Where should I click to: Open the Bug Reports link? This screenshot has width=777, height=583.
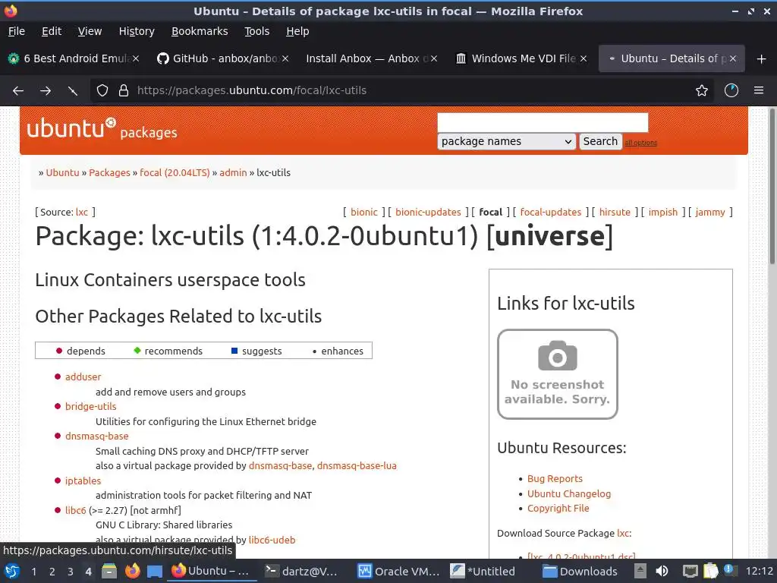pyautogui.click(x=555, y=479)
